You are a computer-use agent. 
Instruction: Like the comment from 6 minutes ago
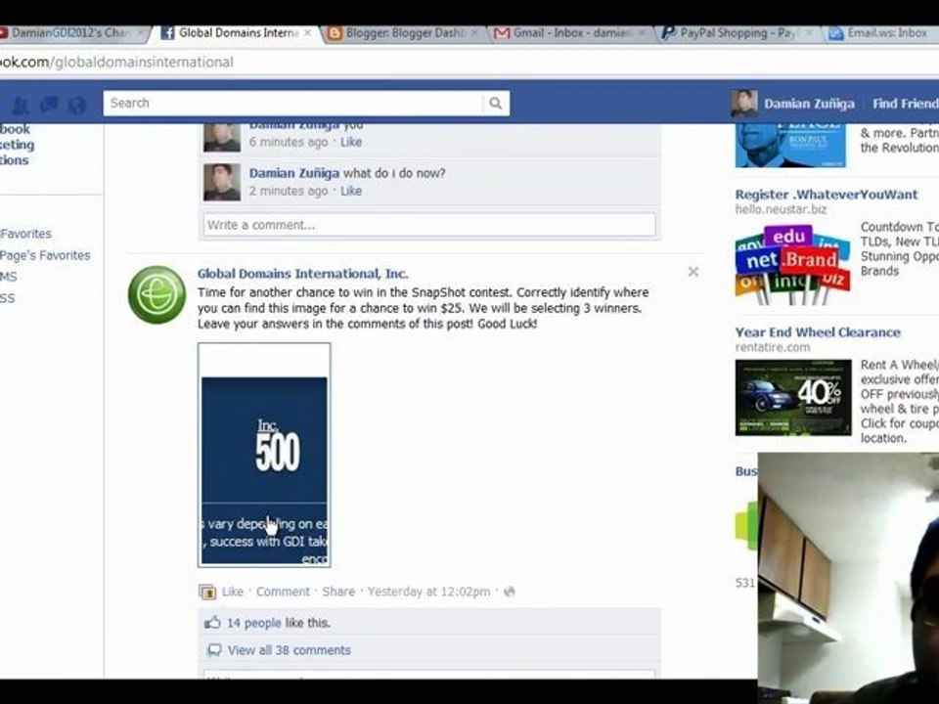coord(351,142)
